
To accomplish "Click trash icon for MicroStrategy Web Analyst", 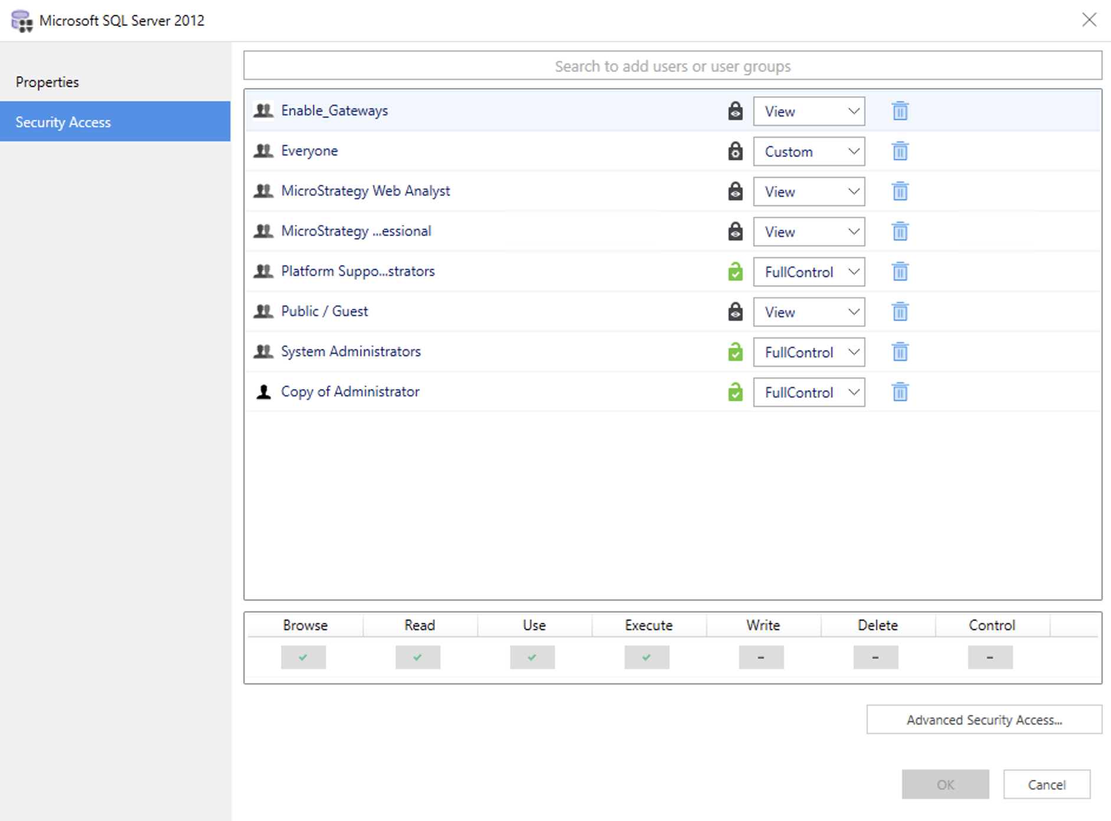I will click(x=900, y=191).
